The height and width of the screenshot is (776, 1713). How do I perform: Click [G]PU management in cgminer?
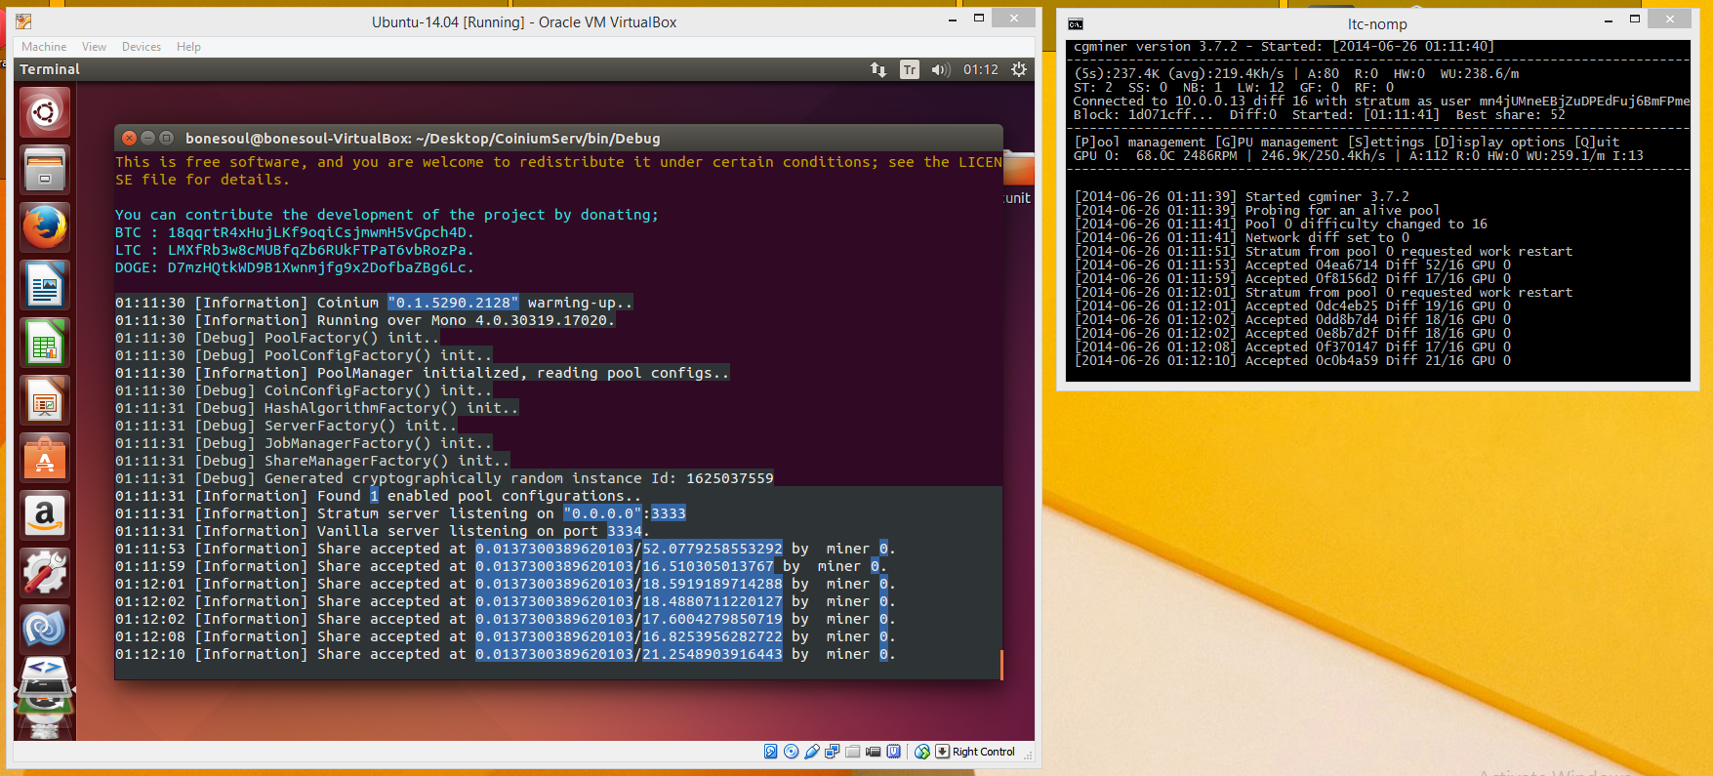tap(1277, 142)
